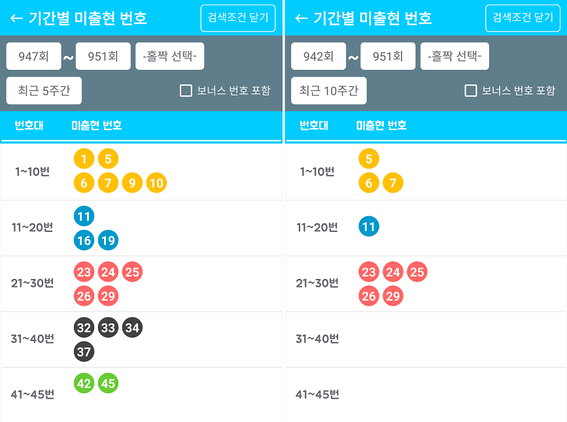567x422 pixels.
Task: Enable 보너스 번호 포함 checkbox in left panel
Action: pyautogui.click(x=186, y=91)
